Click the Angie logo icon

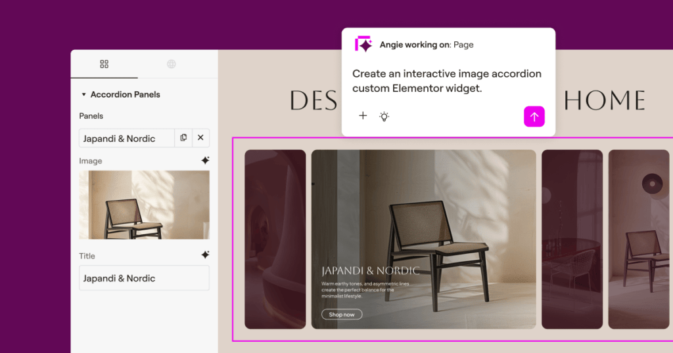(x=363, y=45)
